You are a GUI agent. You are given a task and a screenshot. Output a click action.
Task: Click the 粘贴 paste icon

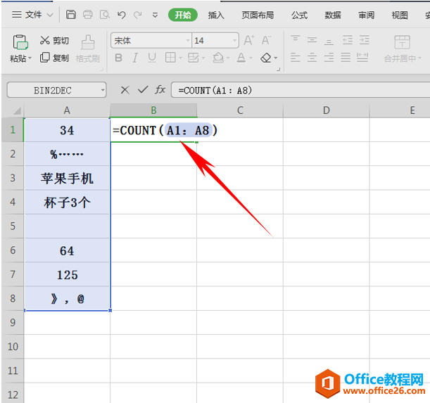coord(20,42)
